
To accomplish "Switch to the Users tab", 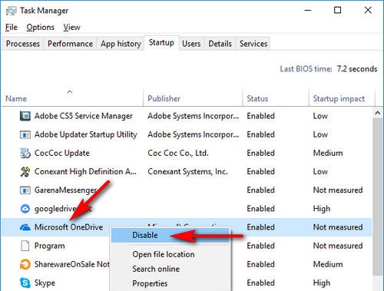I will 191,44.
